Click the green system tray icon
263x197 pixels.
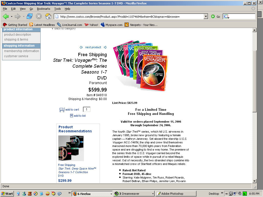point(245,194)
